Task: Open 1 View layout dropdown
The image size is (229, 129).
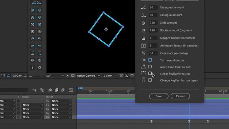Action: [x=110, y=76]
